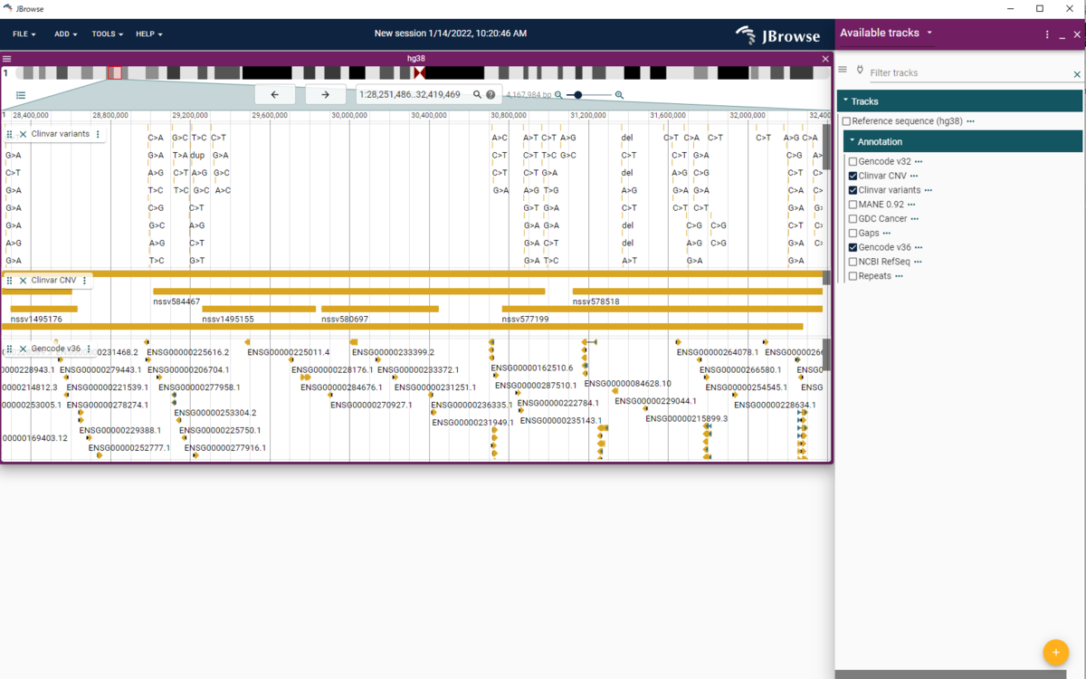Enable the MANE 0.92 track
1086x679 pixels.
(x=853, y=205)
